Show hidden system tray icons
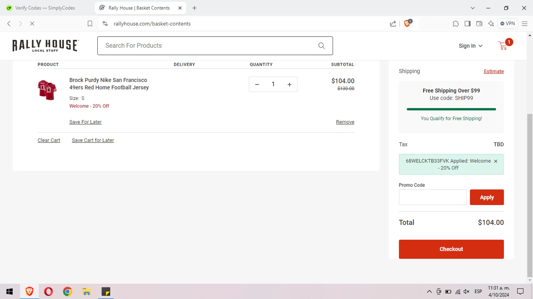This screenshot has width=533, height=299. click(x=429, y=292)
